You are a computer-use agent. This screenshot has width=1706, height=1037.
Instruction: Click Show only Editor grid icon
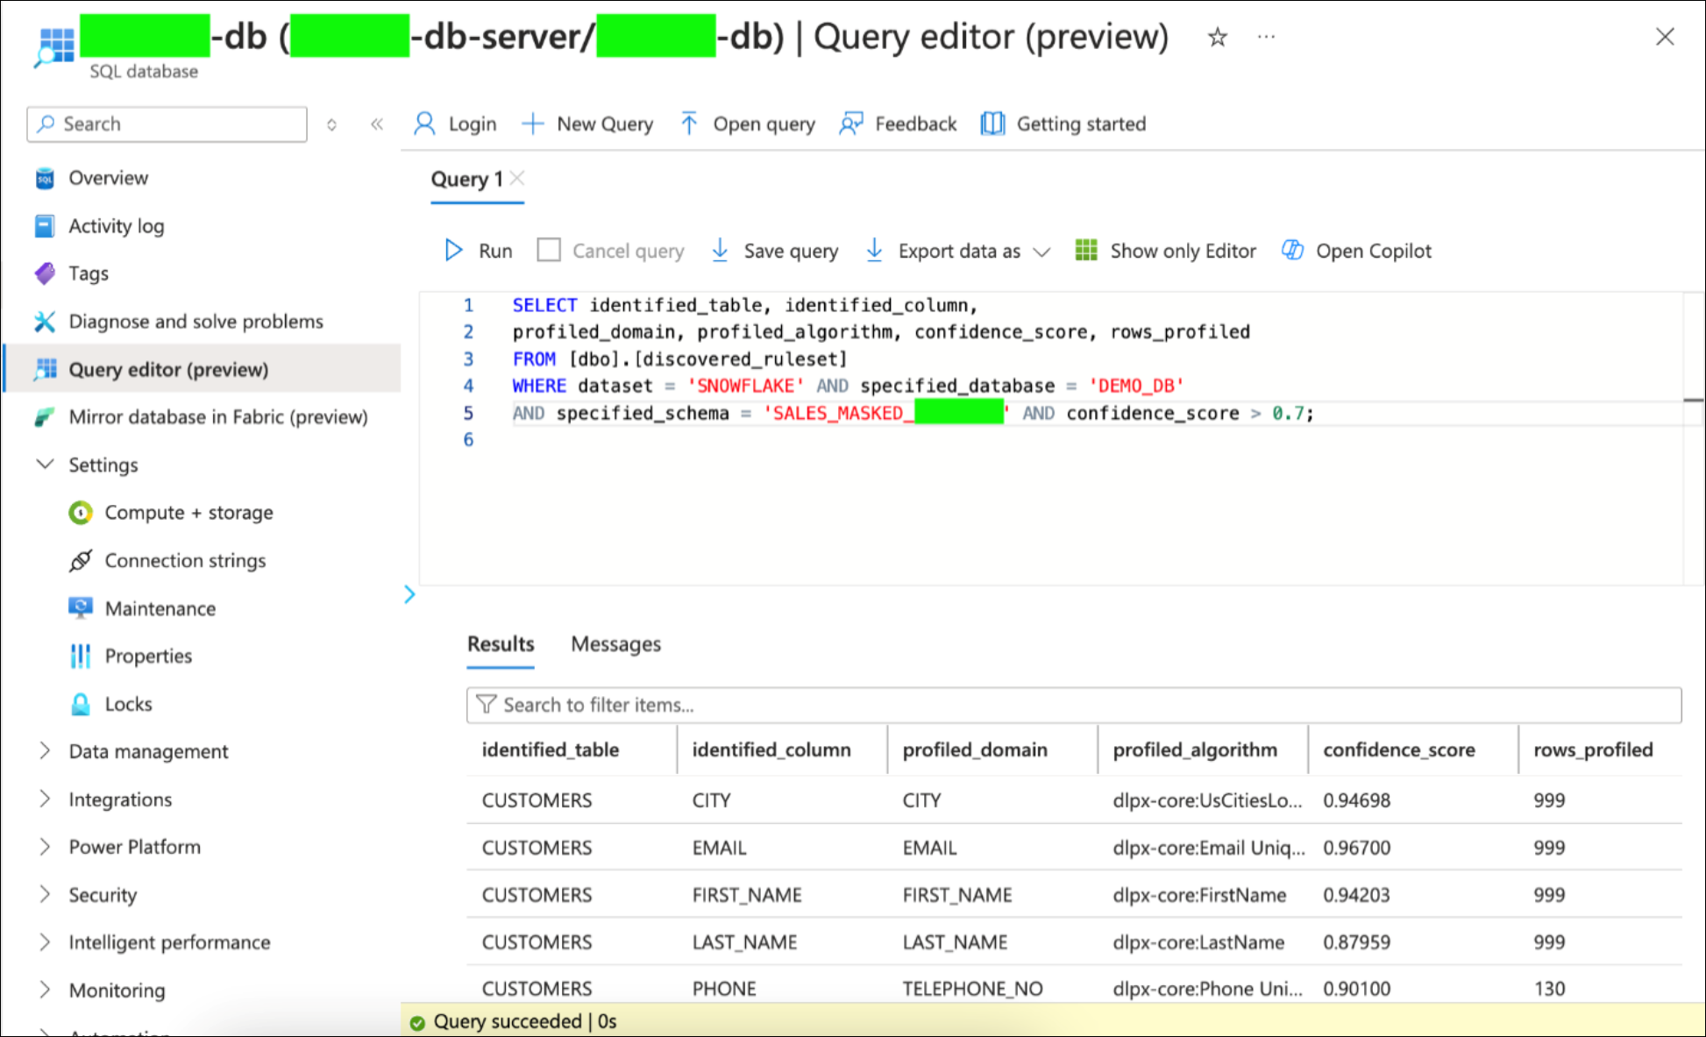click(1086, 251)
